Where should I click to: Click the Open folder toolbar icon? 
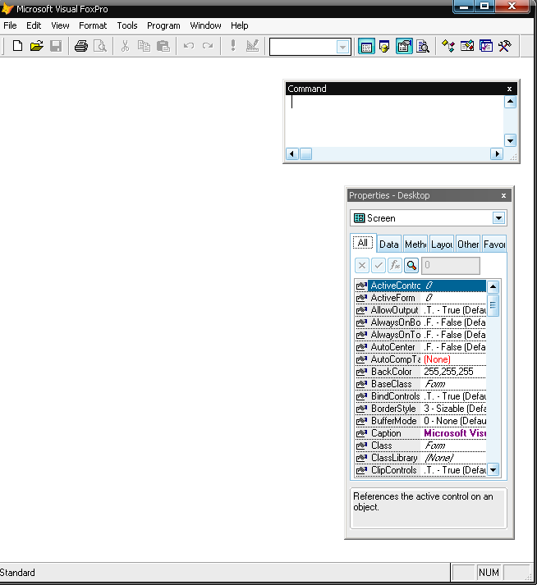coord(37,46)
